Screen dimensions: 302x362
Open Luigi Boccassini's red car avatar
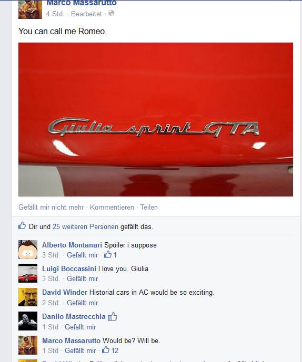(x=28, y=273)
